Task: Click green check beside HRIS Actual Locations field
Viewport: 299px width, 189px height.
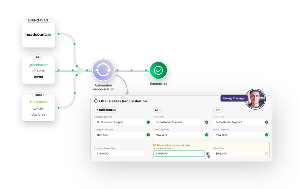Action: pos(267,135)
